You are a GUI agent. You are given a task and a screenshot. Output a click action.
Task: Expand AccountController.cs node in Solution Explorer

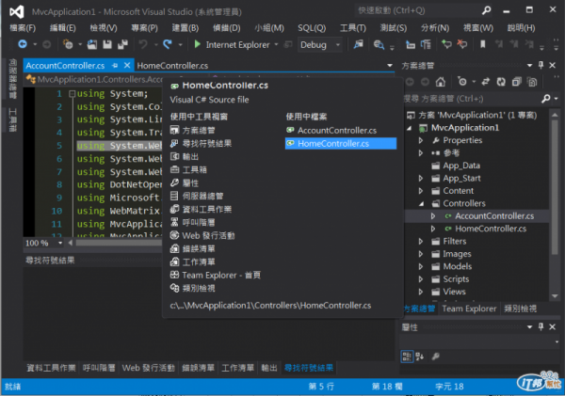(x=433, y=216)
